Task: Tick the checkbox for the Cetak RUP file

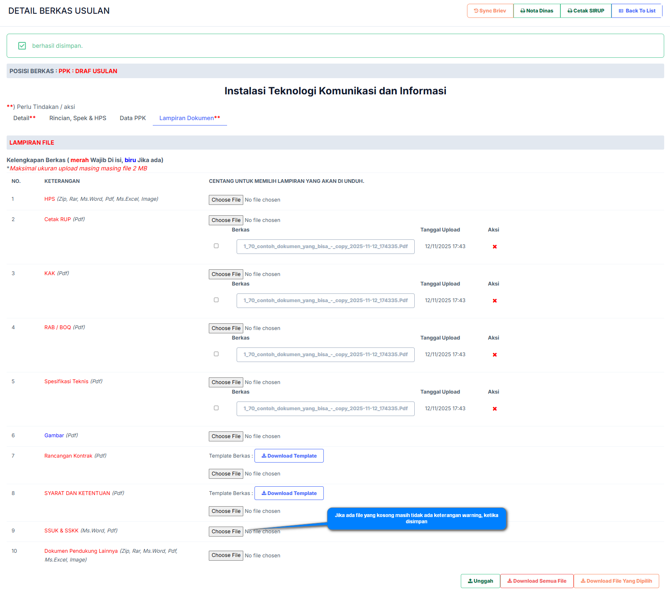Action: [x=216, y=246]
